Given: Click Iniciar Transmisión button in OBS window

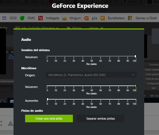Looking at the screenshot, I should (x=152, y=70).
